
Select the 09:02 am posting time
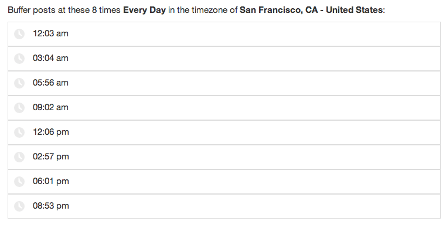pos(50,107)
